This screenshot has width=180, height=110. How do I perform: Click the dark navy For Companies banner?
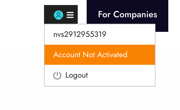(x=127, y=15)
